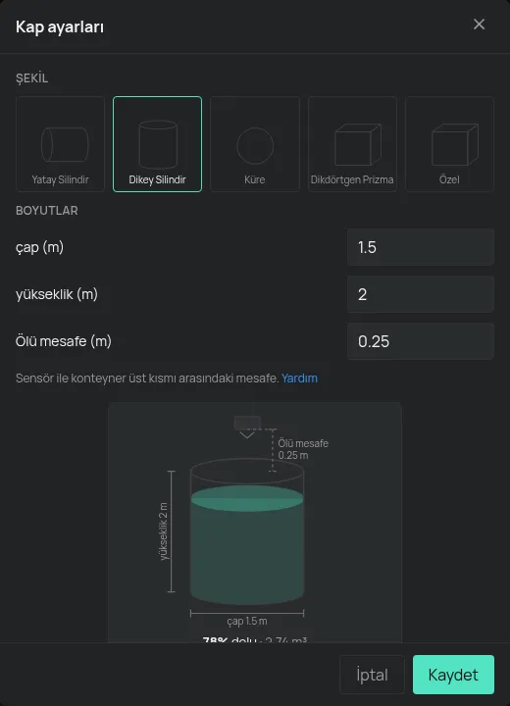Click the BOYUTLAR section heading
510x706 pixels.
pos(47,211)
